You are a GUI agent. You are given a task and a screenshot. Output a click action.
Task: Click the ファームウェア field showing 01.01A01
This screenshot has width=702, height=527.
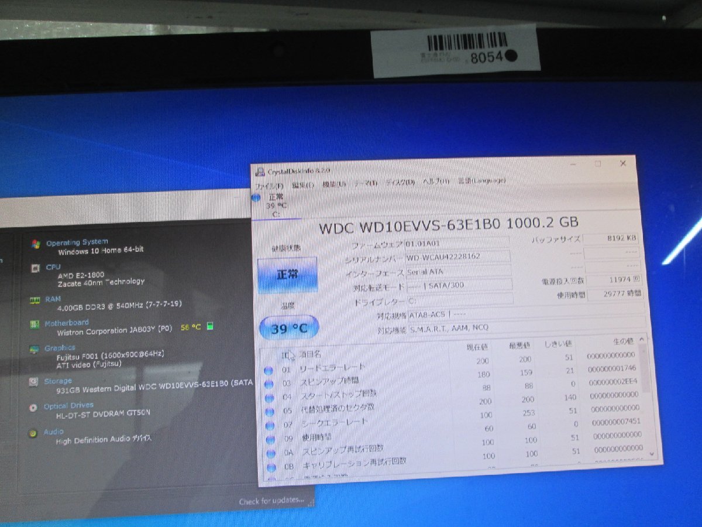pos(456,242)
